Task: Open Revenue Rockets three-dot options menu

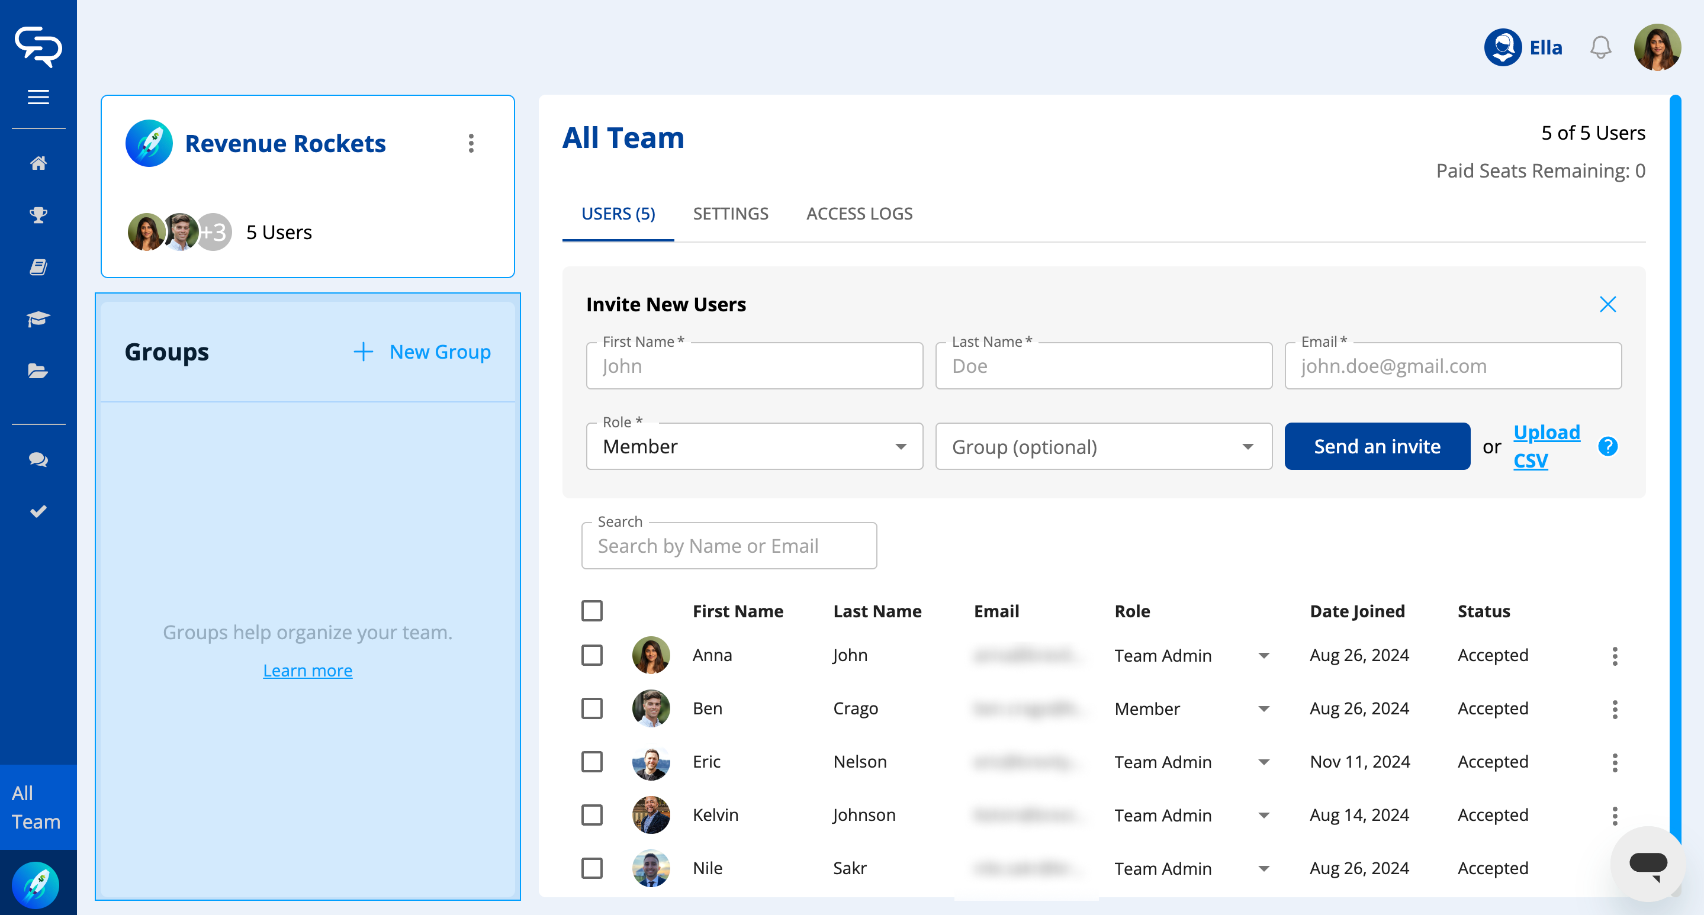Action: pos(471,143)
